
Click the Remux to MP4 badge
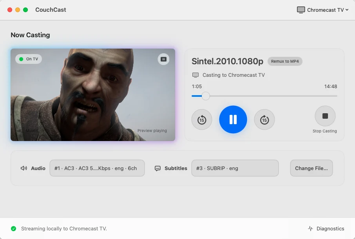coord(285,62)
